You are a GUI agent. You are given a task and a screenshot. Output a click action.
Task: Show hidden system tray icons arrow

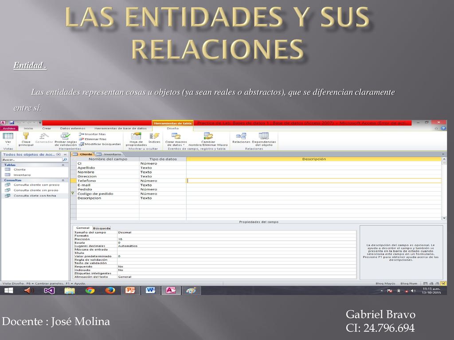[x=382, y=291]
